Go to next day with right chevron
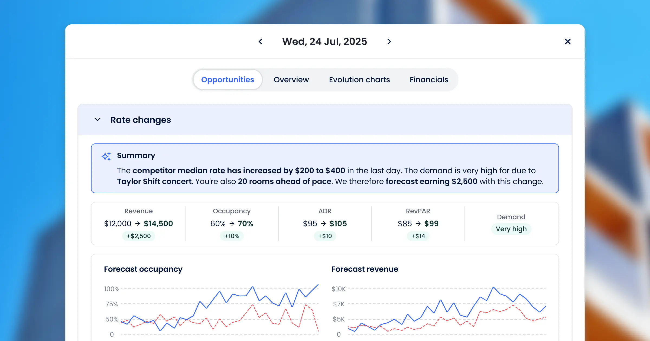The width and height of the screenshot is (650, 341). click(389, 42)
